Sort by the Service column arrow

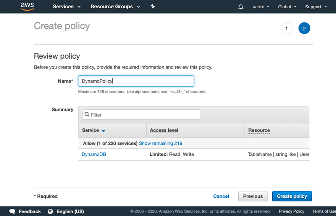(x=103, y=131)
